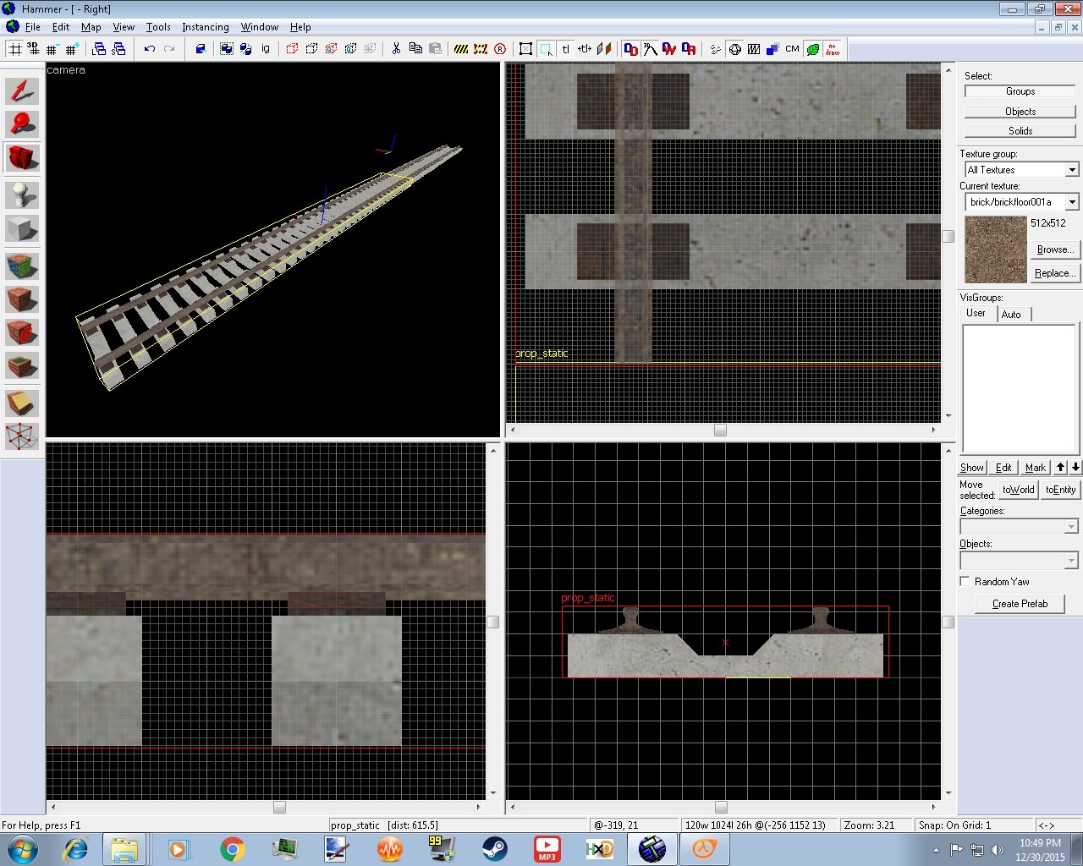Screen dimensions: 1083x866
Task: Click the Select Groups button
Action: pyautogui.click(x=1020, y=91)
